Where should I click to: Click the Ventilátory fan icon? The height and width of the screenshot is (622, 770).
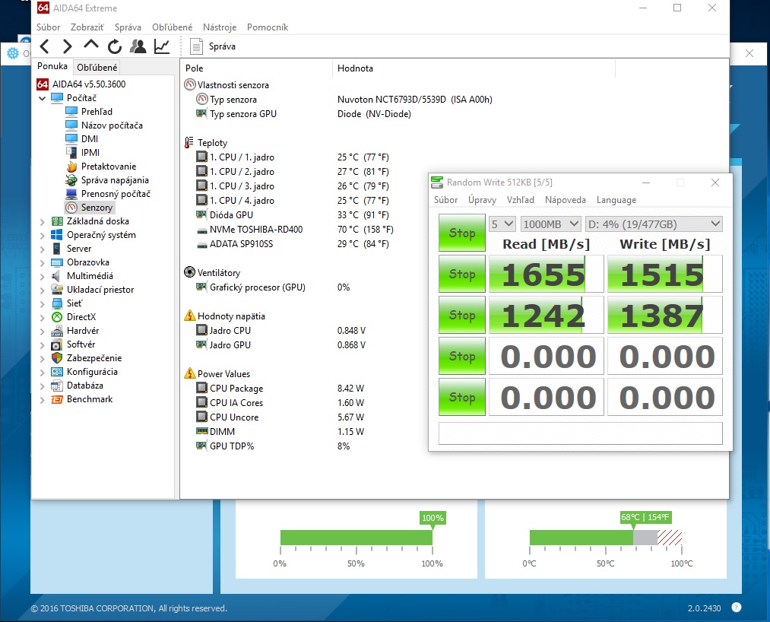pyautogui.click(x=189, y=272)
